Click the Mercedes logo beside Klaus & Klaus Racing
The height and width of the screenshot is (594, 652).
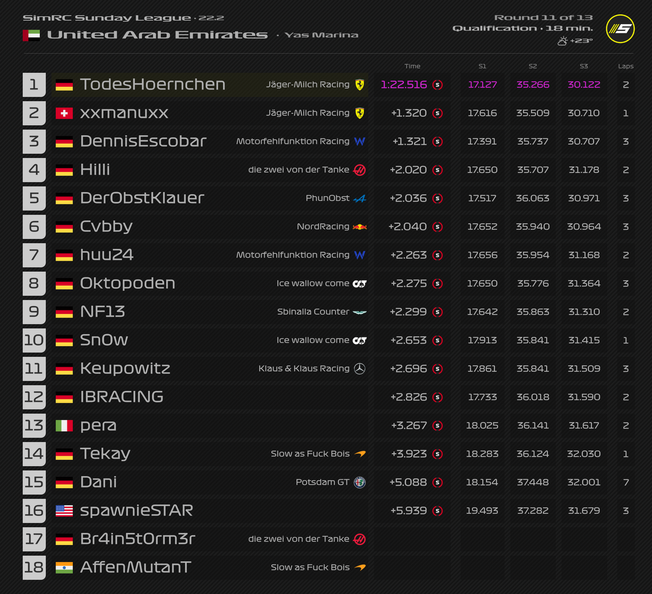pyautogui.click(x=359, y=369)
